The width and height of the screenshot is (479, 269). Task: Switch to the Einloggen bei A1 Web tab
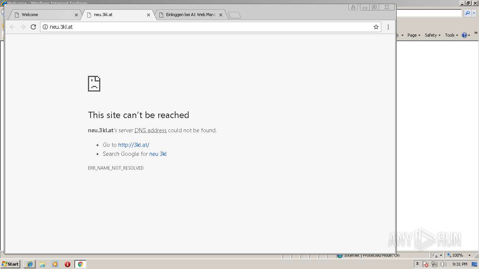pyautogui.click(x=191, y=15)
